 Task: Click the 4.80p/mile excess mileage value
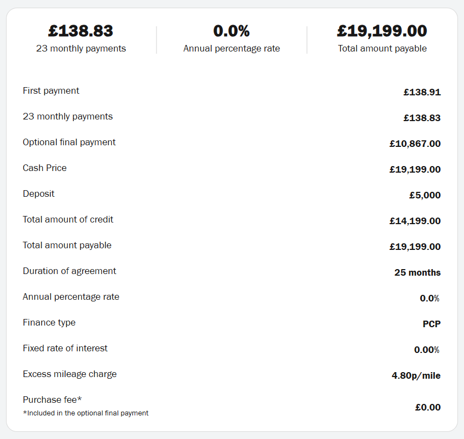(416, 376)
